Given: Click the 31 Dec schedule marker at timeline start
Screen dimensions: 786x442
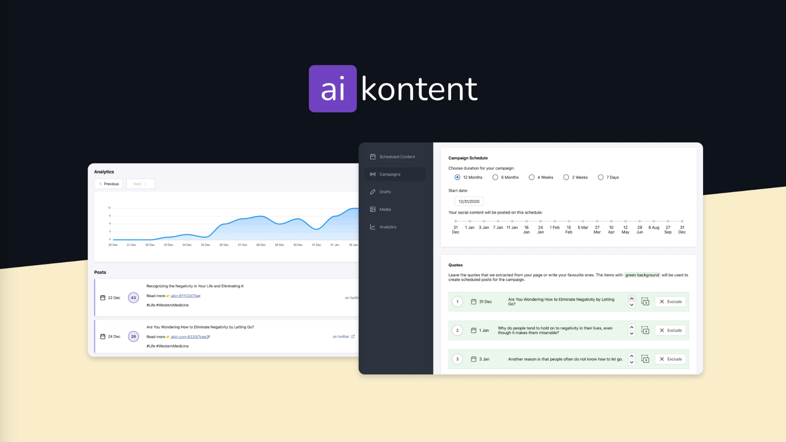Looking at the screenshot, I should [x=455, y=221].
